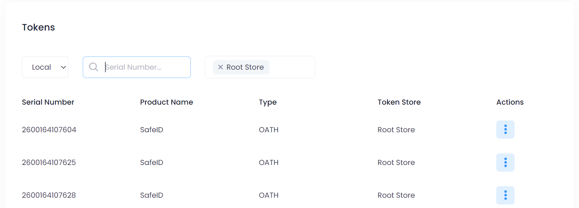
Task: Click SafeID in the first token row
Action: 151,130
